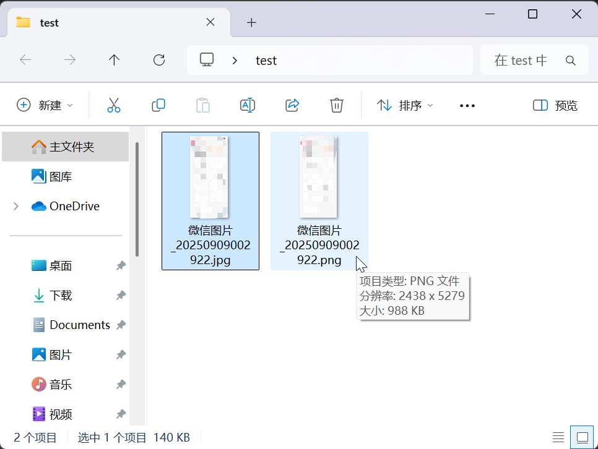Close the test tab

point(210,22)
